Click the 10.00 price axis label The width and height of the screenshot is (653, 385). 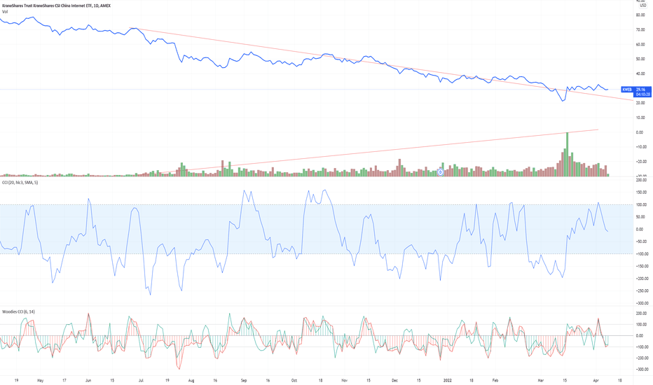click(640, 118)
